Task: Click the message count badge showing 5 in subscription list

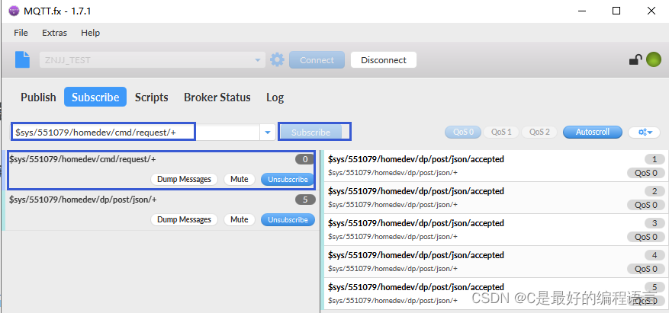Action: [x=304, y=200]
